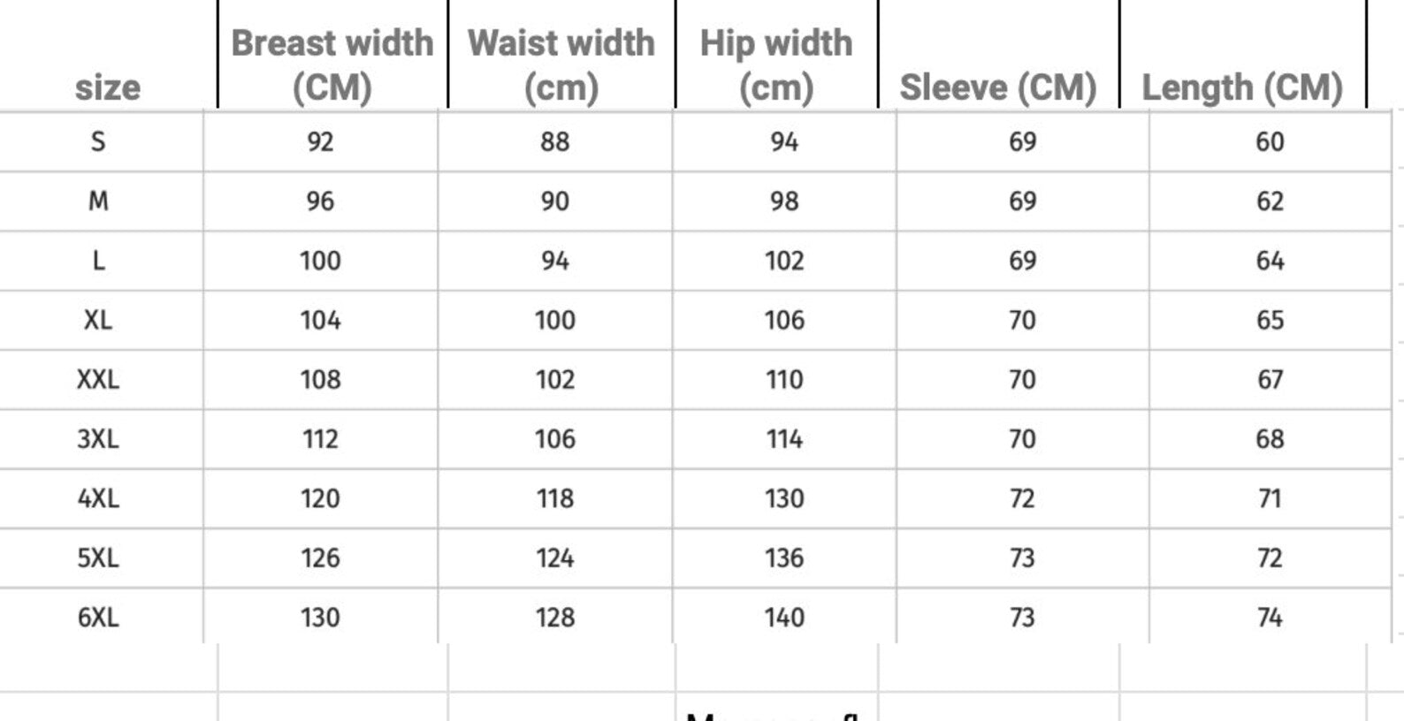
Task: Select the '5XL' size cell
Action: coord(98,558)
